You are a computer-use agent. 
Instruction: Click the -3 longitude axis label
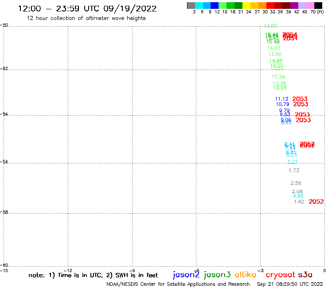click(x=261, y=271)
